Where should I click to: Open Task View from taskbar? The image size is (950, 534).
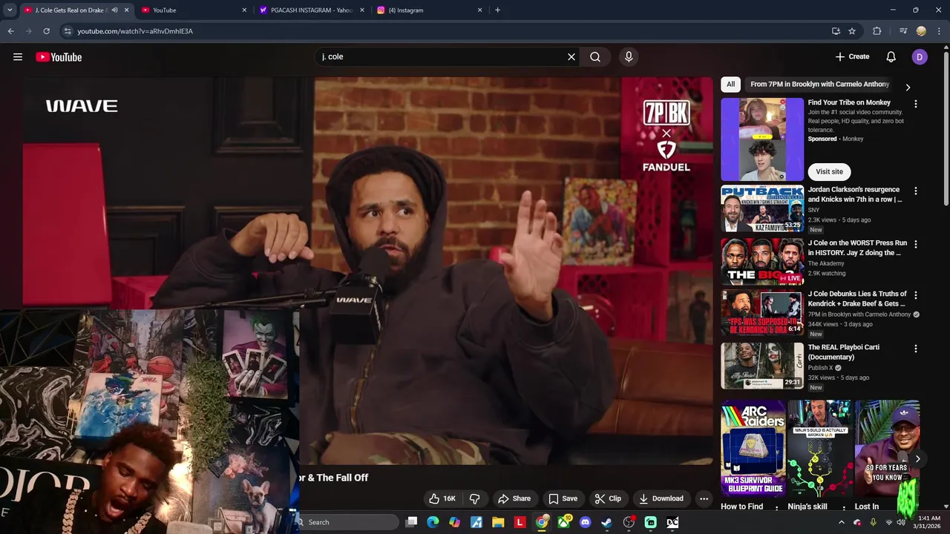pyautogui.click(x=412, y=522)
